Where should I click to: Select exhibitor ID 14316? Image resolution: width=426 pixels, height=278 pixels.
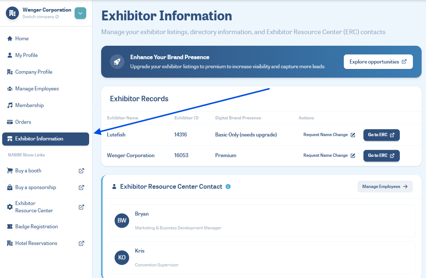pos(180,135)
